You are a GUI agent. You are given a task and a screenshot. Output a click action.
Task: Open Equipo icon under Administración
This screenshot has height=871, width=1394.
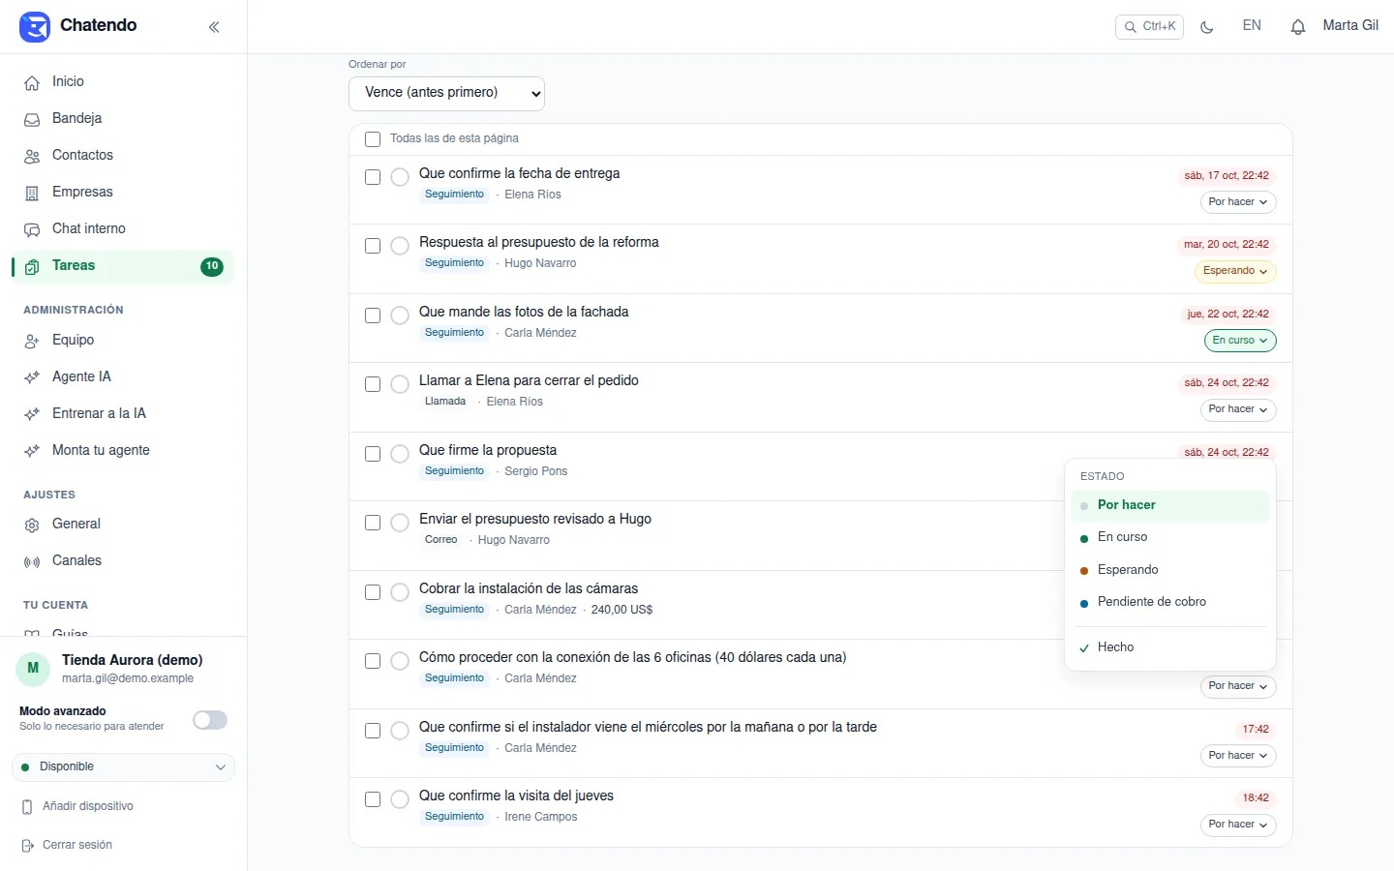(x=32, y=342)
